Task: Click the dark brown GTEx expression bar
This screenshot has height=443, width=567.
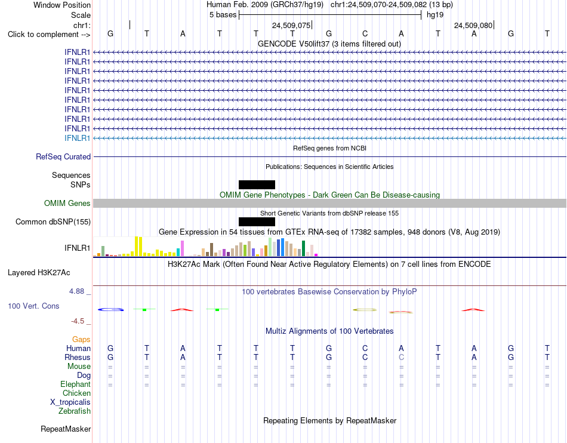Action: click(211, 250)
